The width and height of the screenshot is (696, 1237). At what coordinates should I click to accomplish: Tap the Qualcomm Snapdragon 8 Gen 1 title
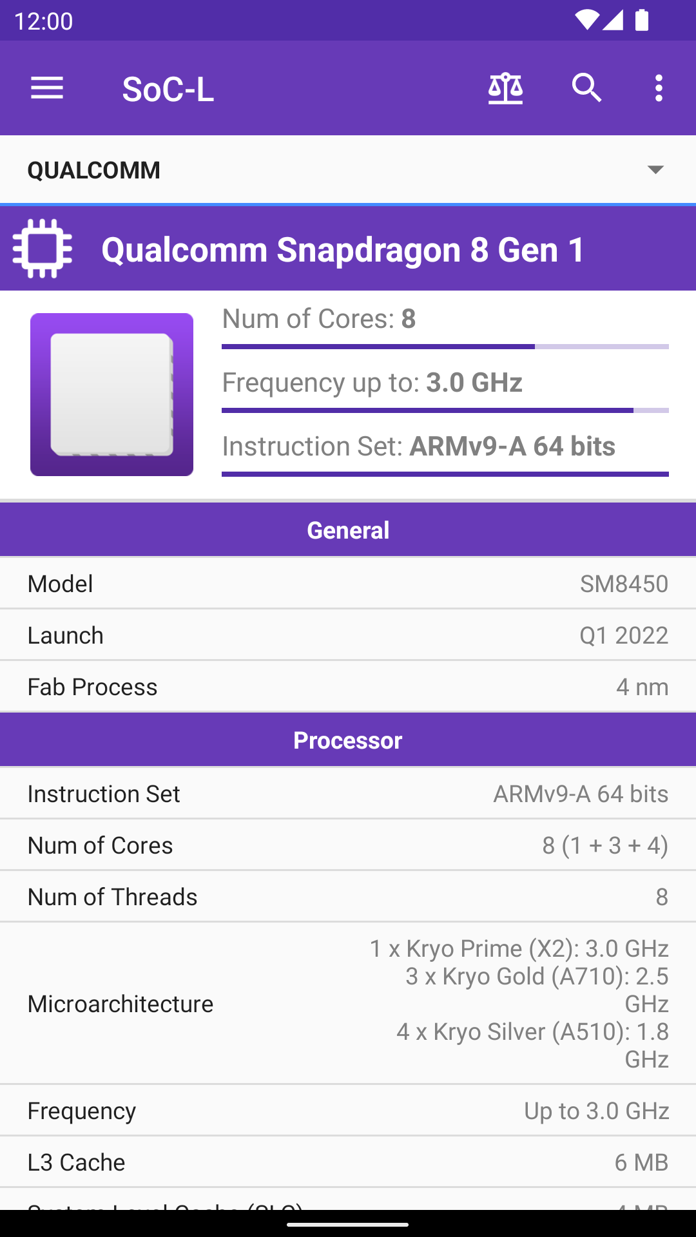coord(343,250)
